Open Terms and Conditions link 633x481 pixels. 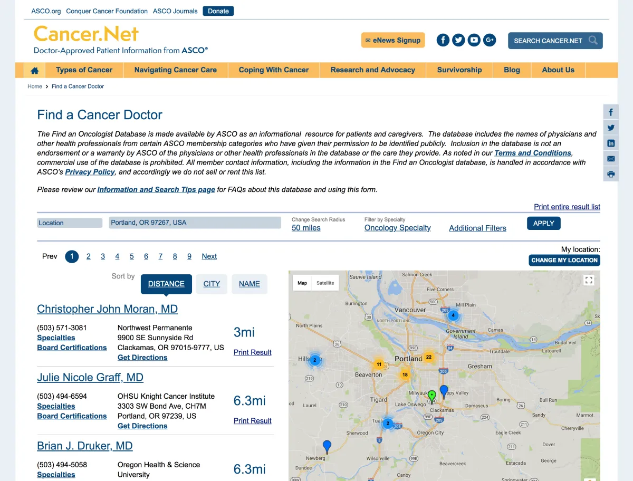533,153
